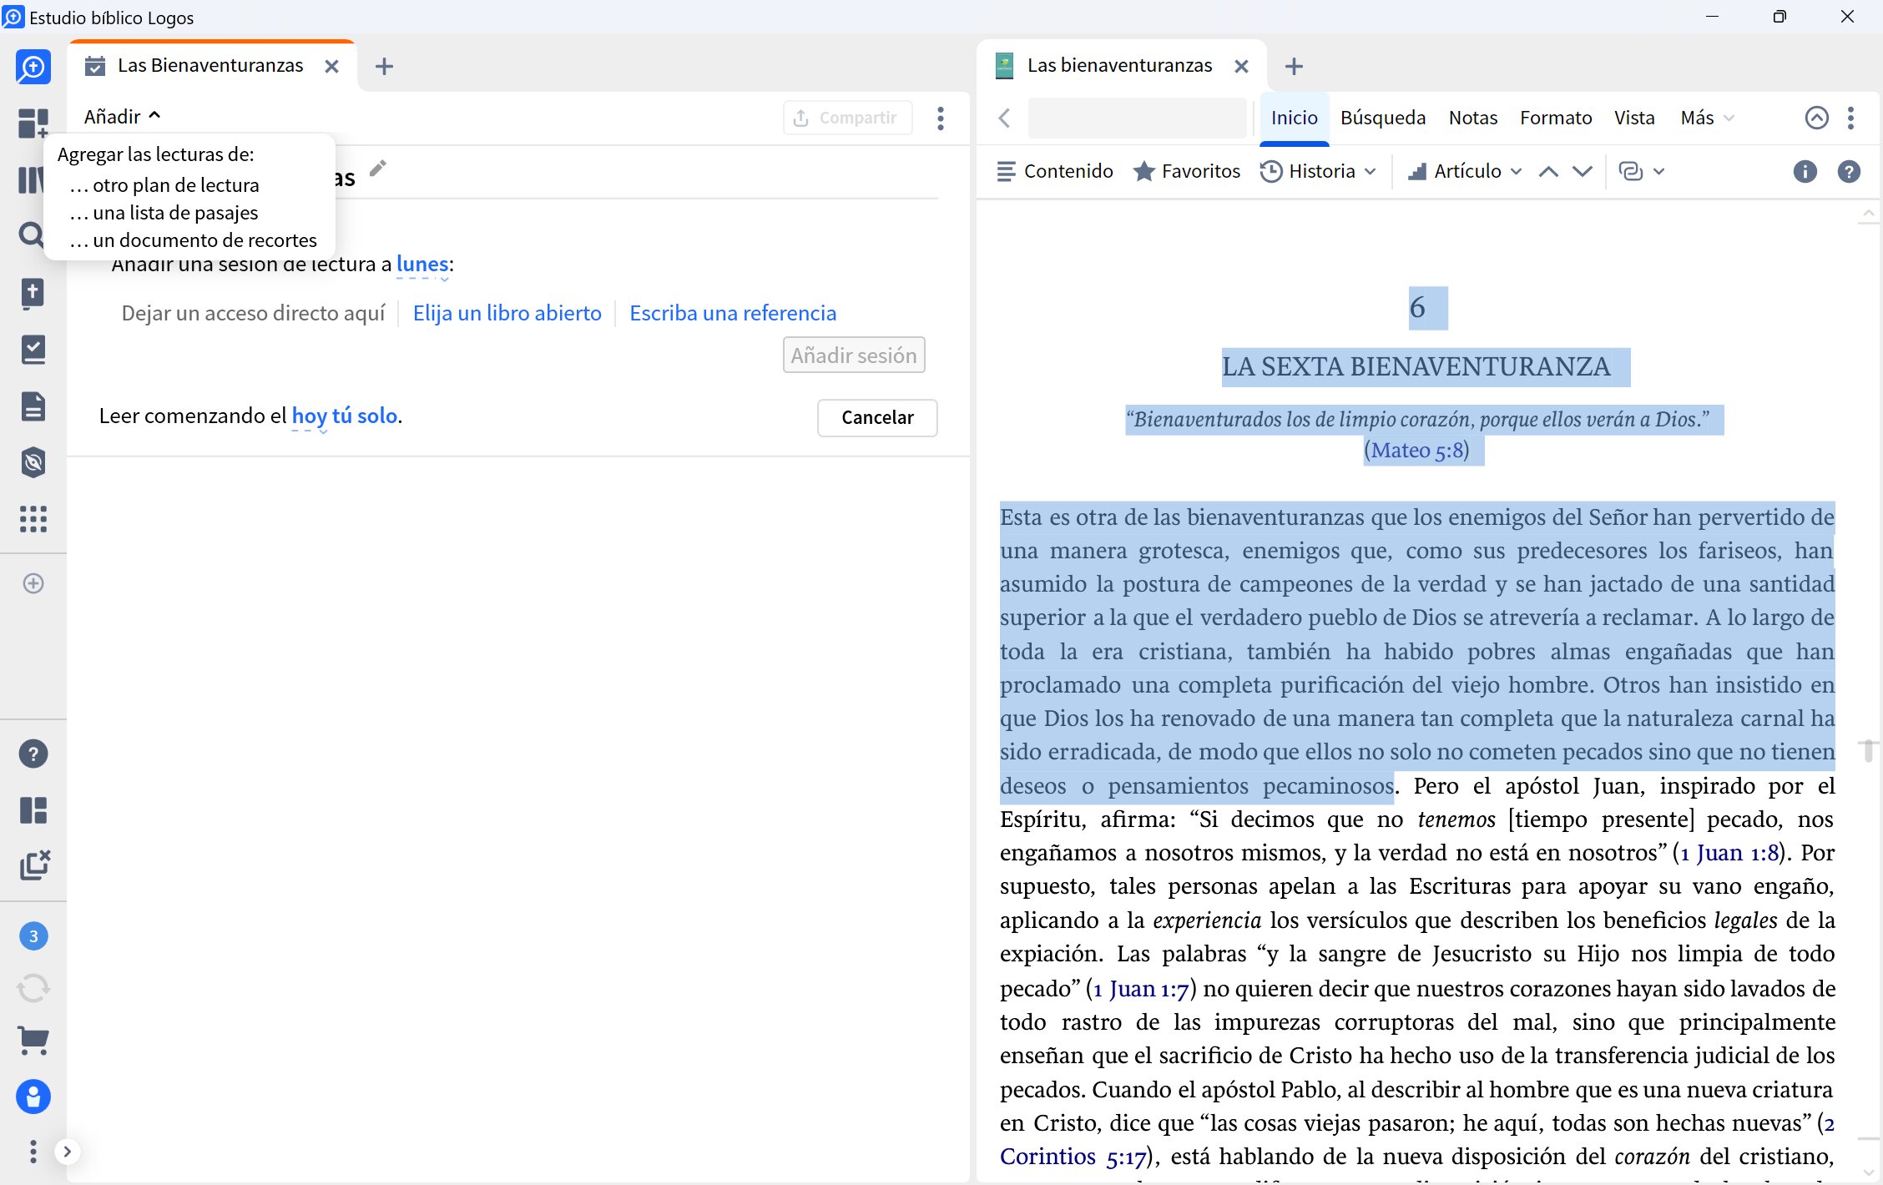Open the panel link set dropdown
The image size is (1883, 1185).
click(1641, 171)
